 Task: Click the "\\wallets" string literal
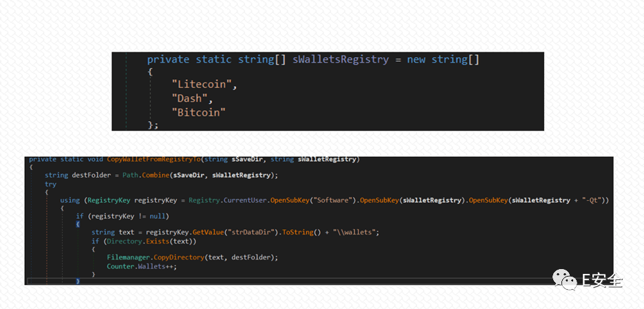[x=353, y=232]
